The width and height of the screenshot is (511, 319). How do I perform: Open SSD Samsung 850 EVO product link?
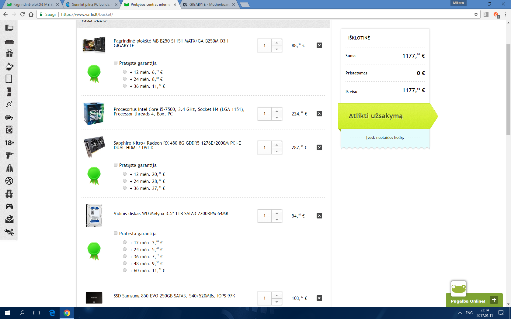pos(174,296)
